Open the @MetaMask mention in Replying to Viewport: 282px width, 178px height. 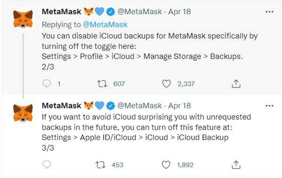pyautogui.click(x=105, y=24)
